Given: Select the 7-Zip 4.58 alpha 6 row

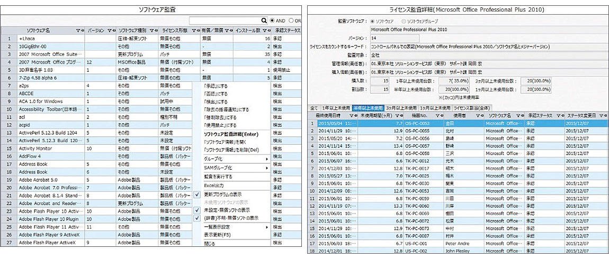Looking at the screenshot, I should click(151, 78).
